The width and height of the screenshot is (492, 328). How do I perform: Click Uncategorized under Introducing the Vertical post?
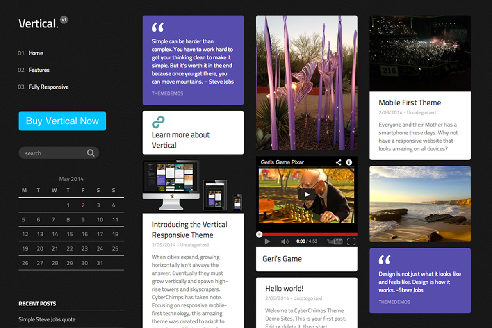click(x=194, y=245)
